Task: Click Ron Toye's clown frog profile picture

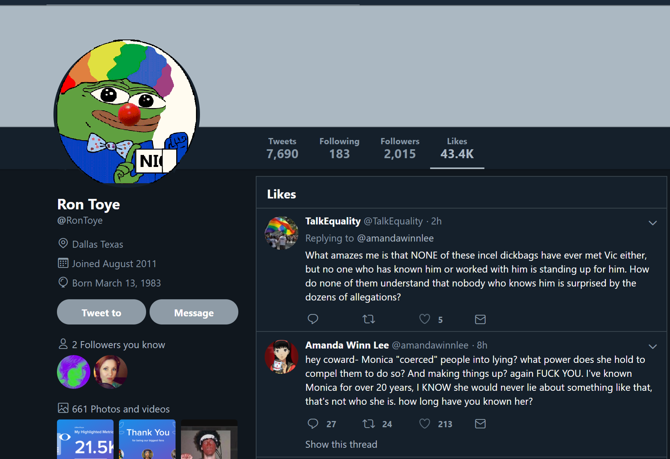Action: [x=127, y=113]
